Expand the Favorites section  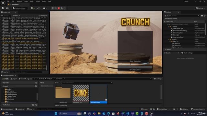pyautogui.click(x=2, y=83)
